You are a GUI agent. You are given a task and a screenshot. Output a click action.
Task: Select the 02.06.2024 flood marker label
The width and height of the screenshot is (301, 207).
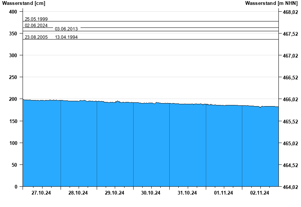pyautogui.click(x=36, y=26)
